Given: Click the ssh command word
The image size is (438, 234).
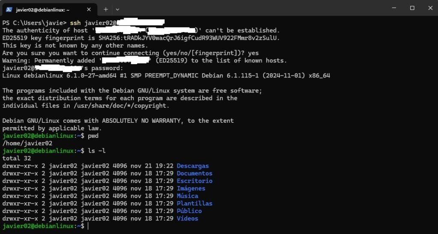Looking at the screenshot, I should [x=75, y=23].
